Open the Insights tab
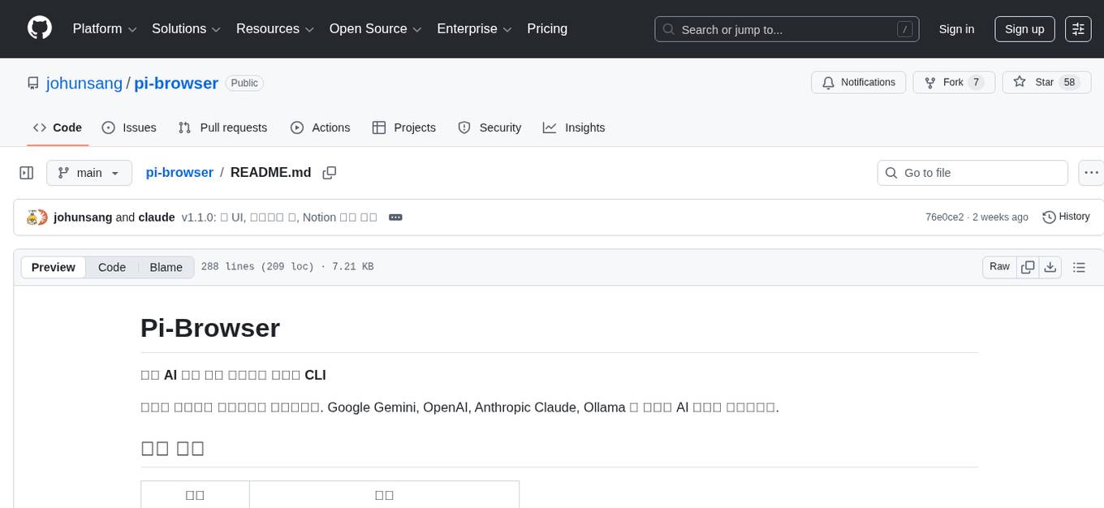 tap(574, 127)
